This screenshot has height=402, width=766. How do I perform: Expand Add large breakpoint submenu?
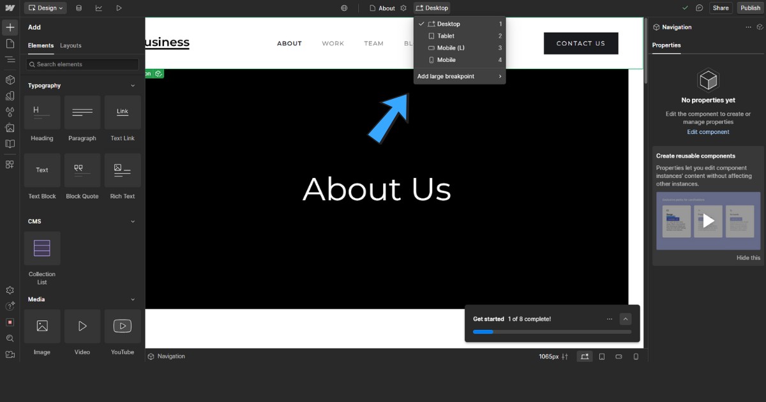459,77
